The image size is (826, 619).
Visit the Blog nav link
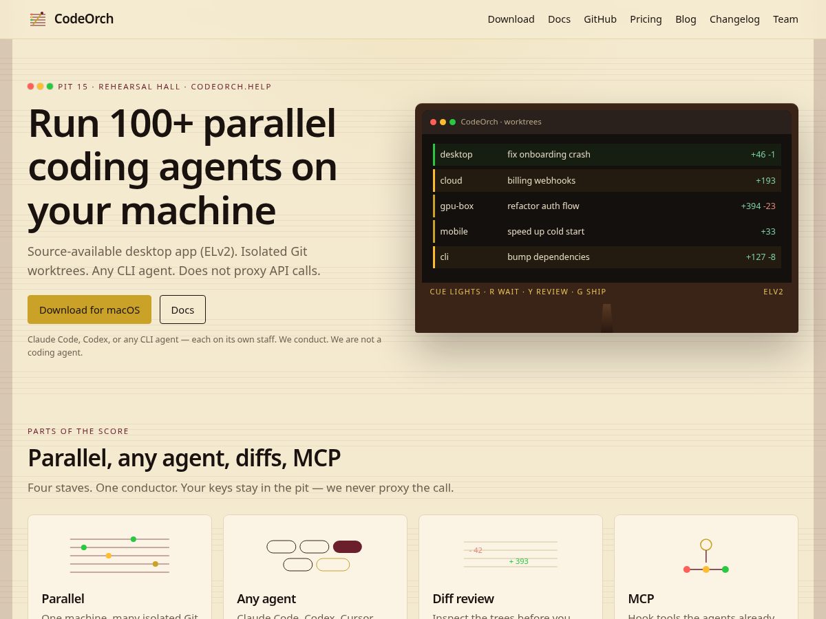[x=686, y=19]
